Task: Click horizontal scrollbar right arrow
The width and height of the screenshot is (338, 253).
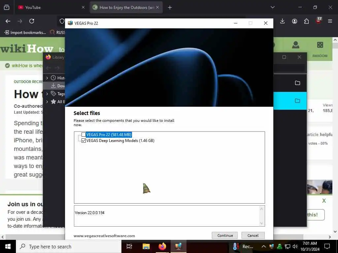Action: tap(330, 237)
